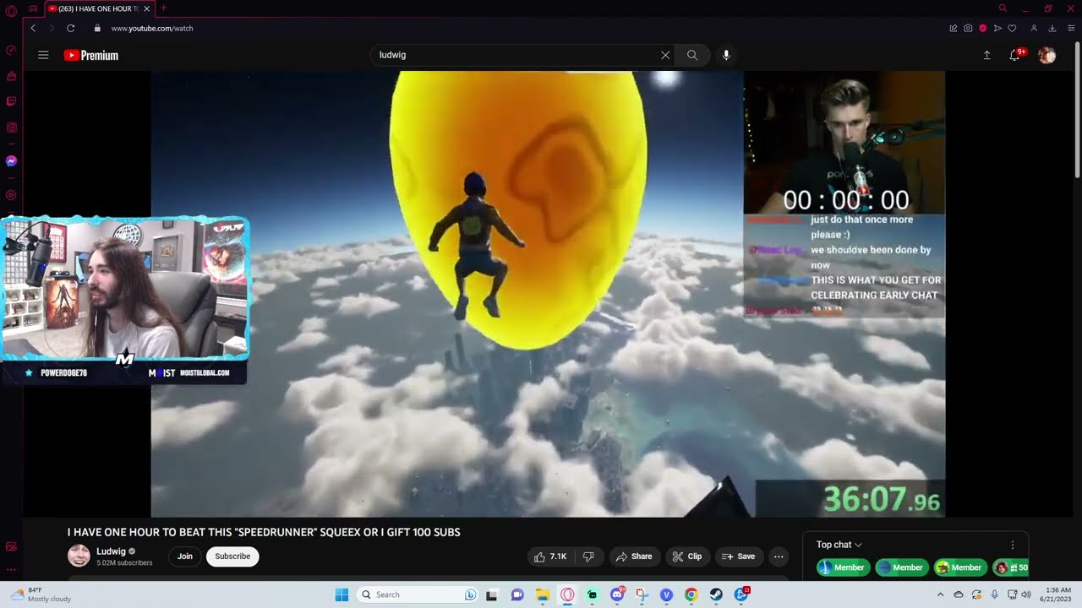1082x608 pixels.
Task: Like the video with 7.1K likes
Action: [x=549, y=556]
